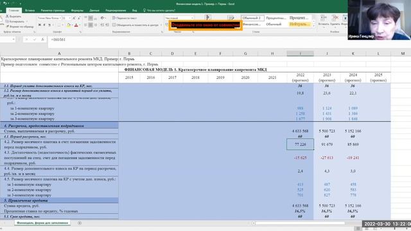Click the Undo arrow in the title bar
Image resolution: width=411 pixels, height=231 pixels.
click(x=4, y=3)
